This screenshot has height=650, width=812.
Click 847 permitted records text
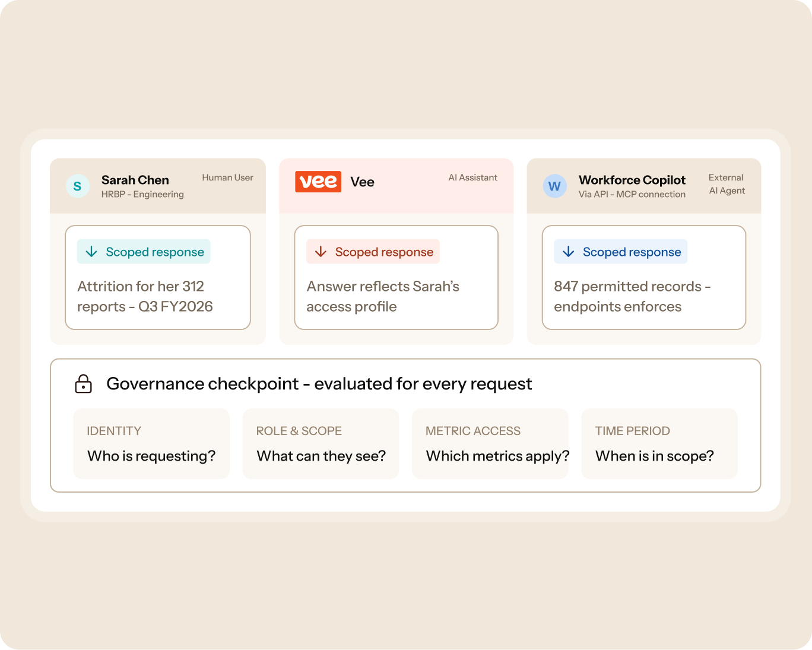click(632, 296)
